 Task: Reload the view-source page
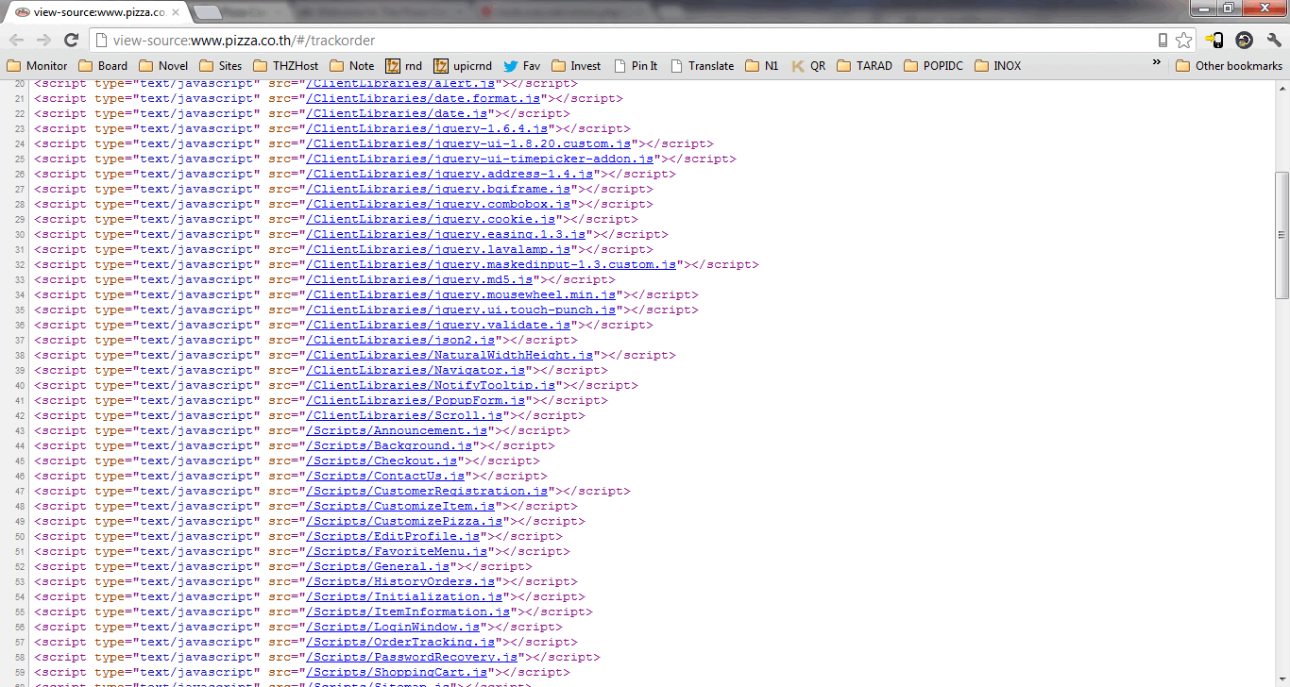point(71,40)
